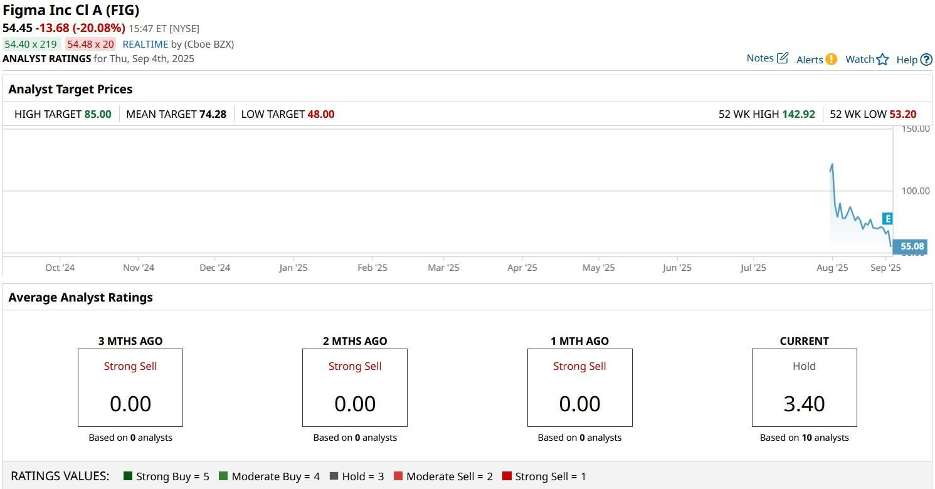Click the Jan '25 axis label
Viewport: 935px width, 489px height.
(x=293, y=268)
